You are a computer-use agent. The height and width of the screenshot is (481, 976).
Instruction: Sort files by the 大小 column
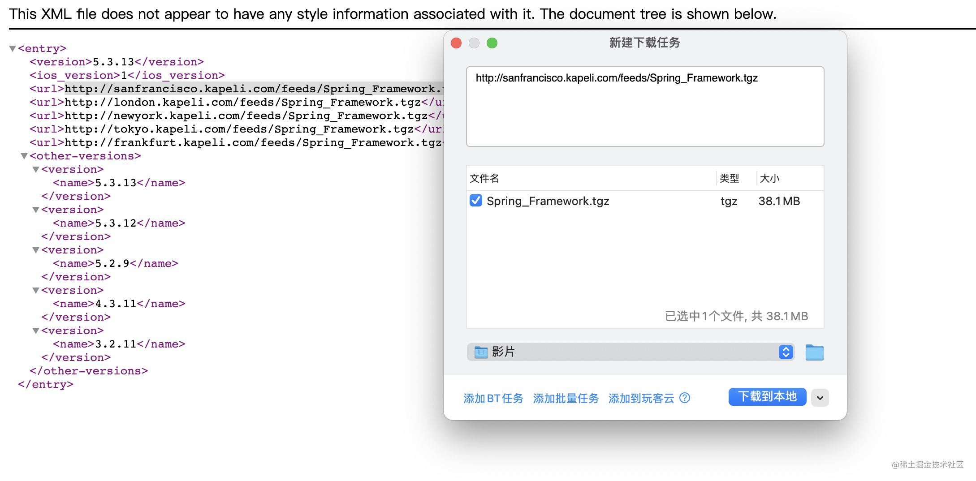tap(770, 178)
